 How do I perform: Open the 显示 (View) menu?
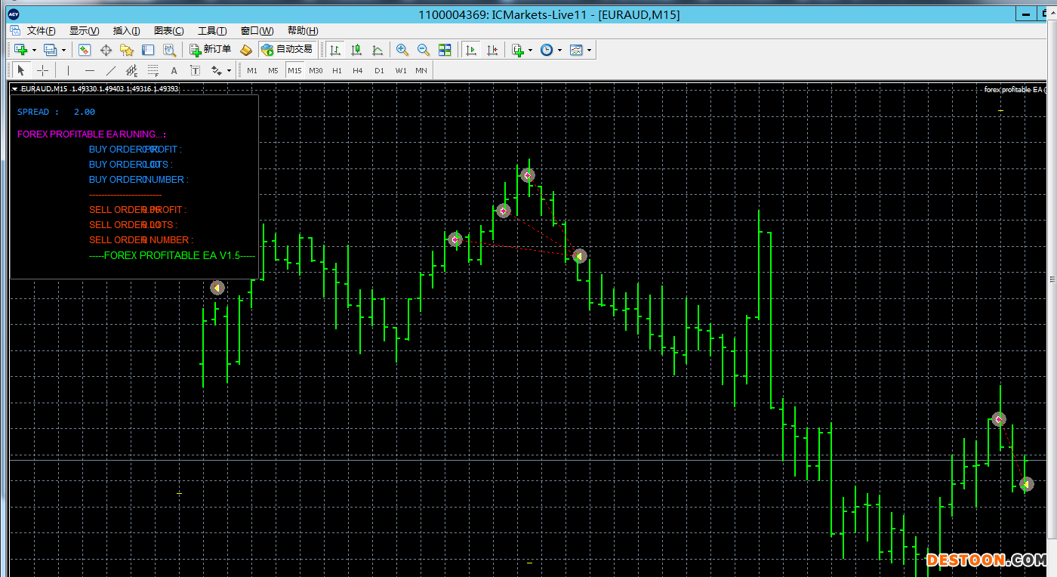point(84,30)
